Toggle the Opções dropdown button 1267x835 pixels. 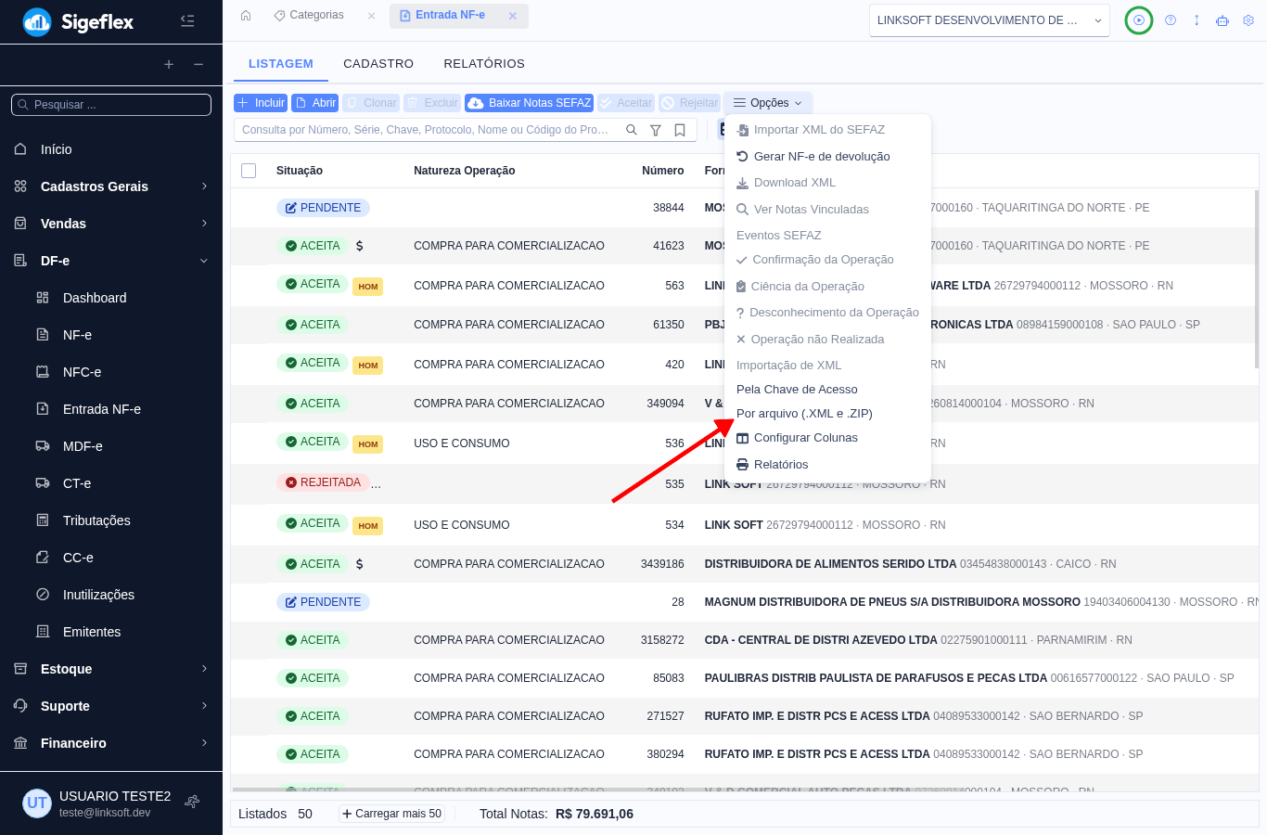768,103
